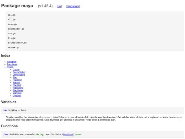Click the cli.go file name

pos(12,20)
